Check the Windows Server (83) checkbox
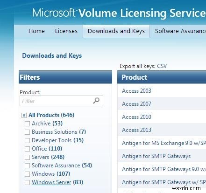 pyautogui.click(x=27, y=182)
